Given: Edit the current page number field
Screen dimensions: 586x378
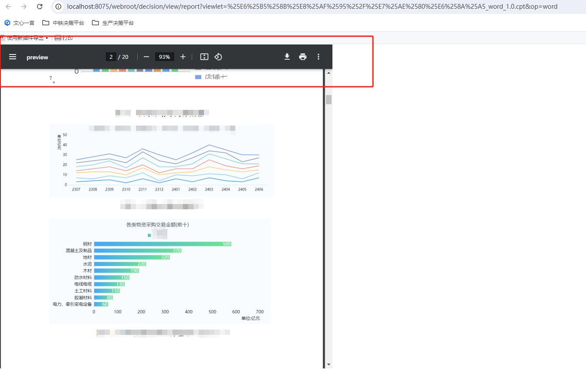Looking at the screenshot, I should click(x=111, y=57).
